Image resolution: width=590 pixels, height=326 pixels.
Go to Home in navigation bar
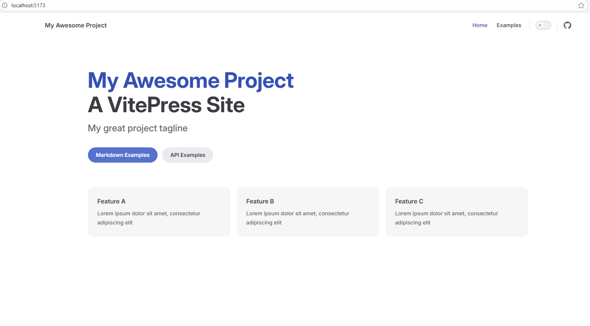pos(480,25)
